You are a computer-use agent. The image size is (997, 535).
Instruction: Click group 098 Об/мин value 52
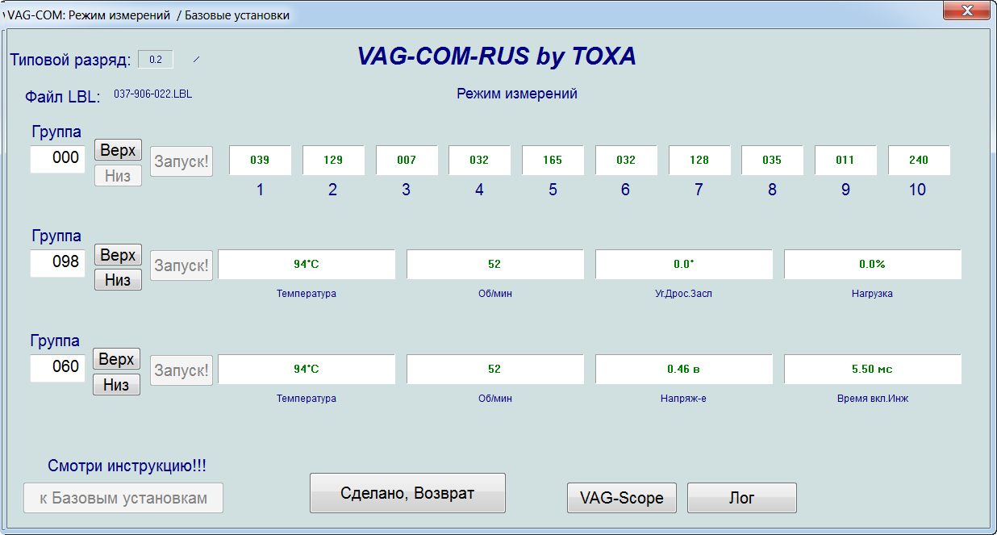(x=494, y=264)
